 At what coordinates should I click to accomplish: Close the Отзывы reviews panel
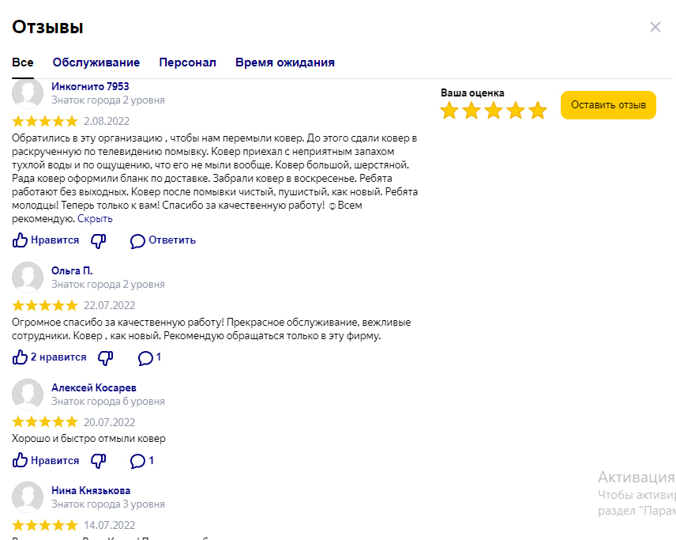click(x=655, y=27)
